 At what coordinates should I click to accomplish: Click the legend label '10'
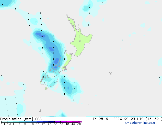(x=32, y=124)
